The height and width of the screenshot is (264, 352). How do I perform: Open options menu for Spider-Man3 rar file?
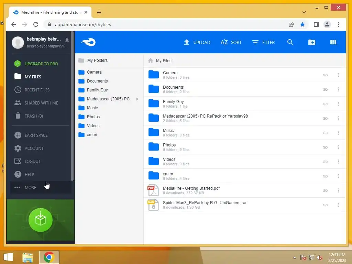tap(338, 205)
